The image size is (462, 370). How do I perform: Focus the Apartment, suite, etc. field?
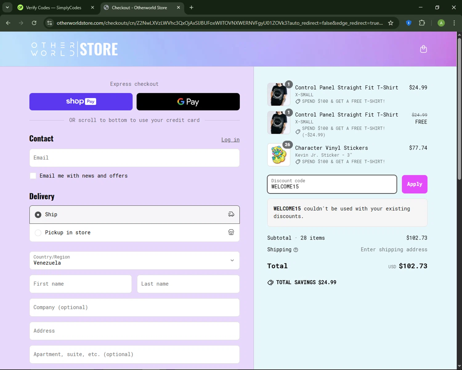click(x=135, y=354)
